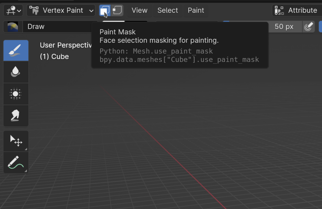Select the Blur tool in the toolbar
Viewport: 322px width, 209px height.
click(16, 72)
